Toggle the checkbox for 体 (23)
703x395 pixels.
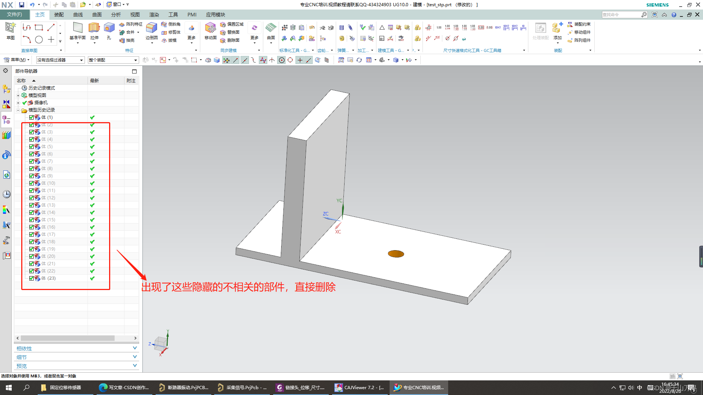[x=31, y=278]
